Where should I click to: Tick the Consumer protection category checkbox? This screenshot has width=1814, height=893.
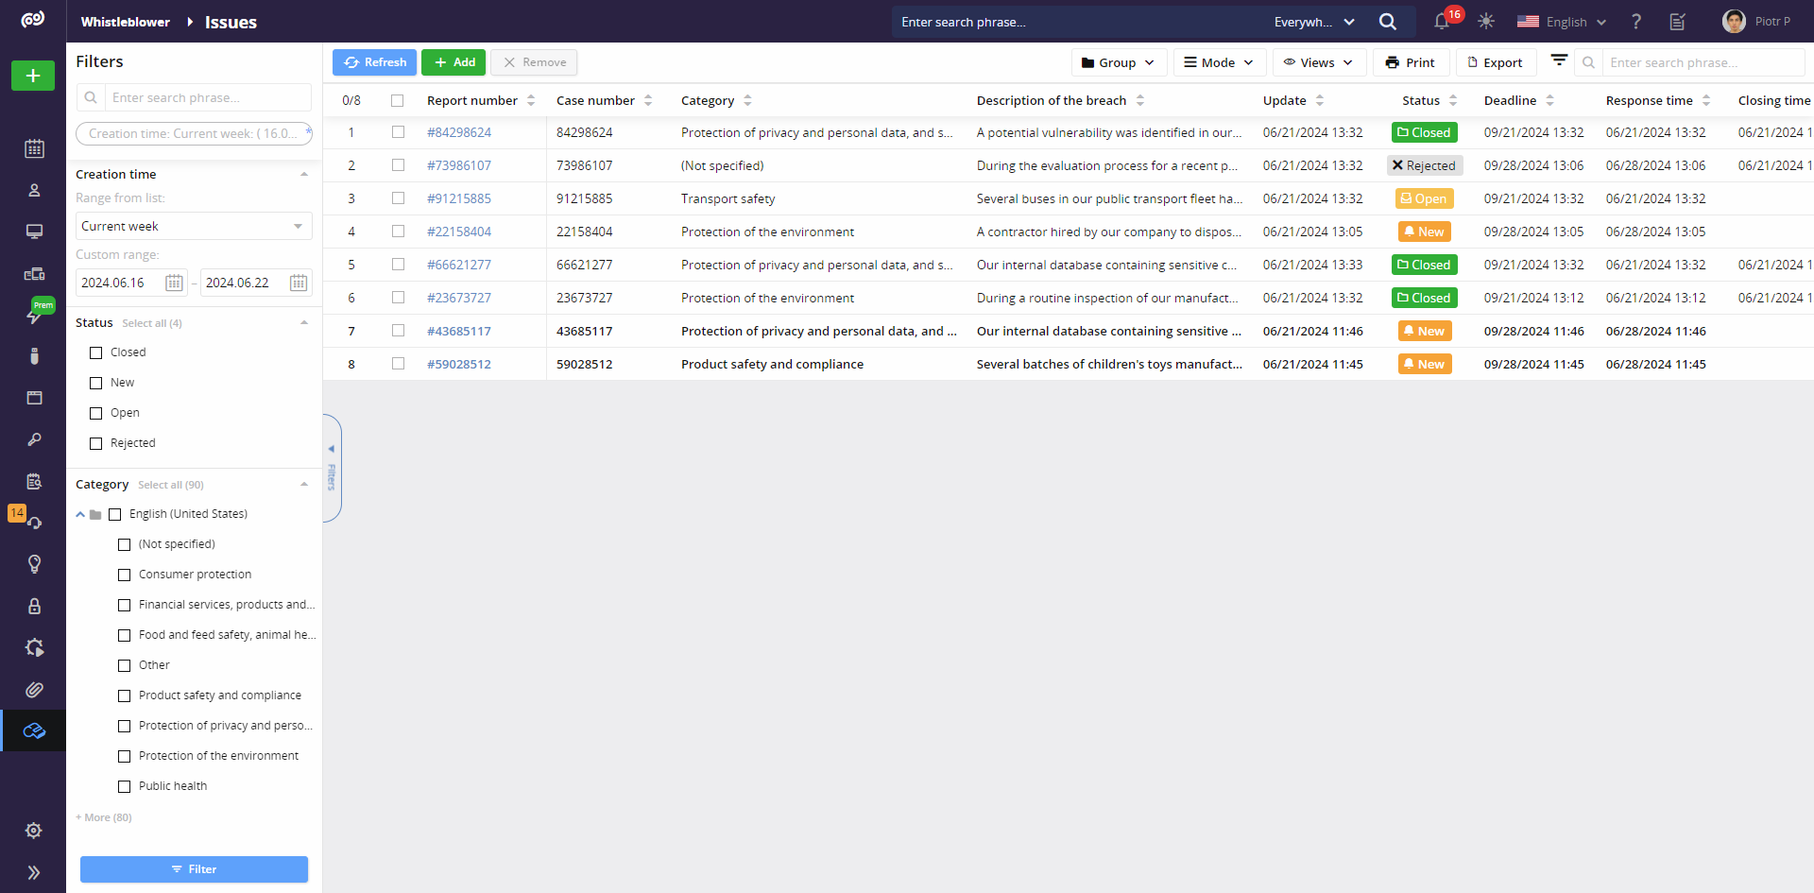(124, 575)
